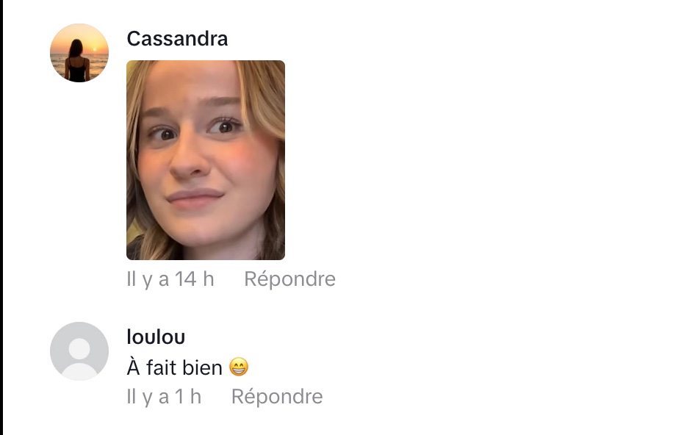Click the 'Il y a 14 h' timestamp
Image resolution: width=673 pixels, height=435 pixels.
point(170,279)
